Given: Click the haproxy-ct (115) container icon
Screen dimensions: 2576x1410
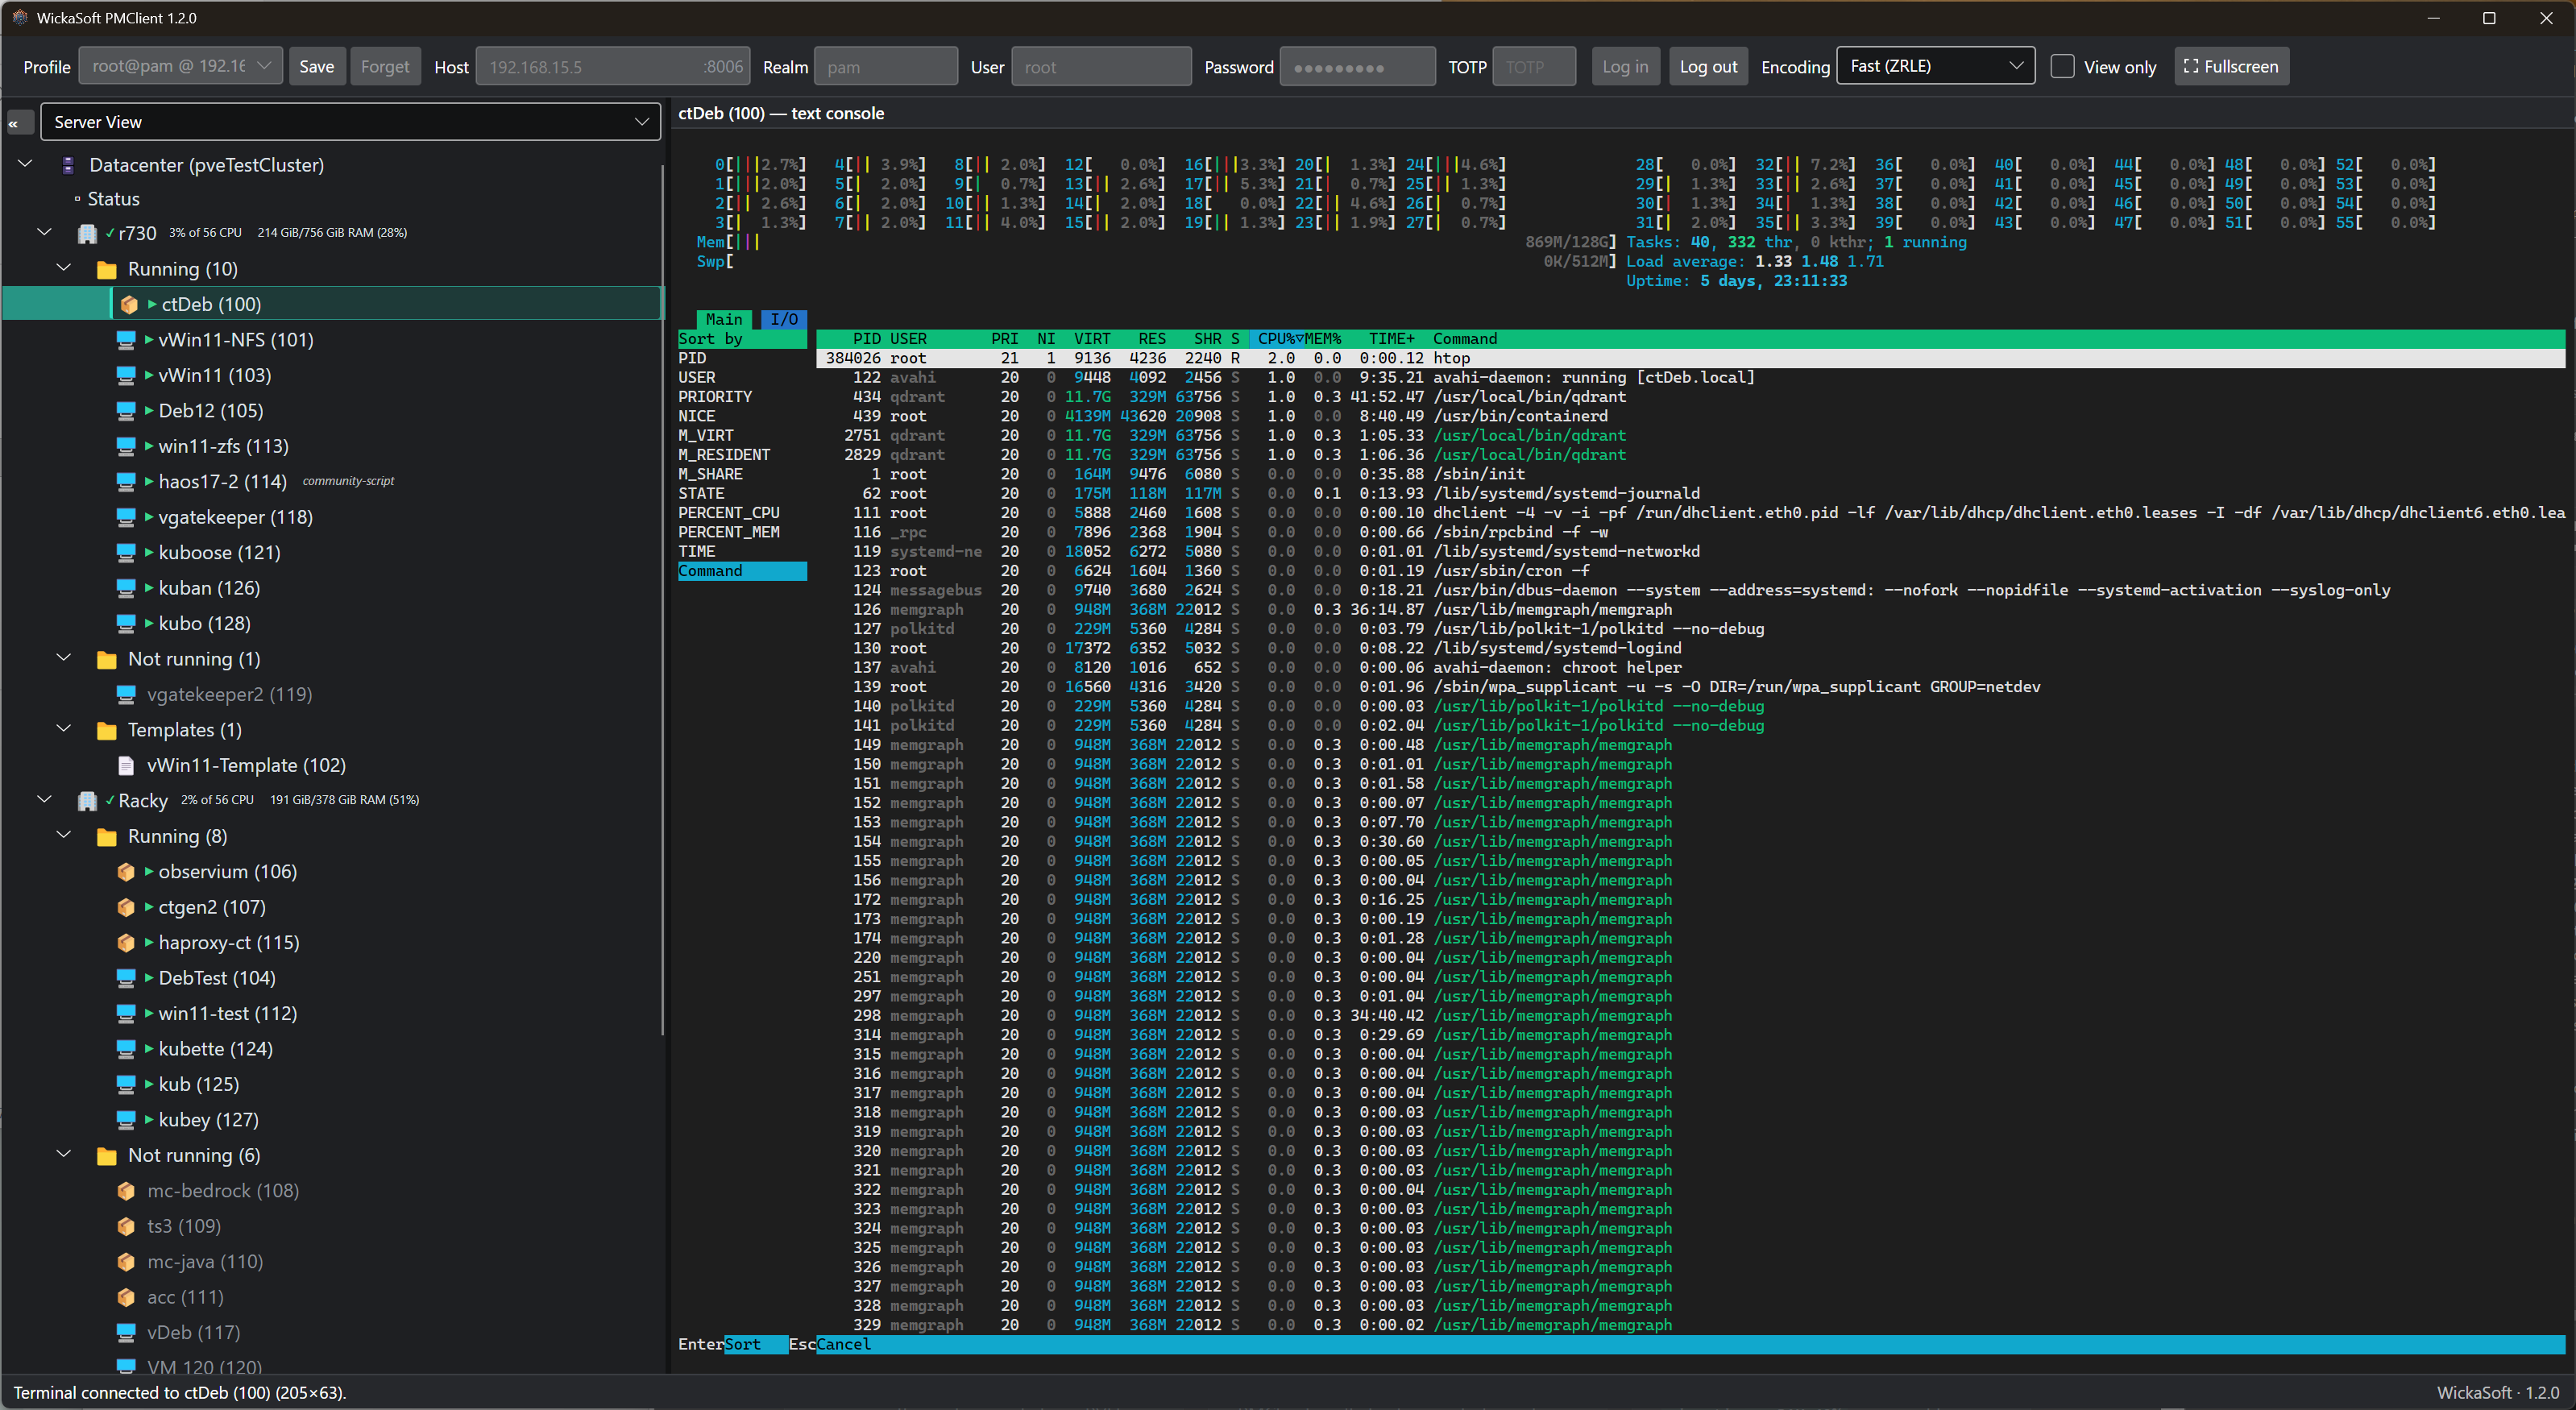Looking at the screenshot, I should (x=126, y=943).
